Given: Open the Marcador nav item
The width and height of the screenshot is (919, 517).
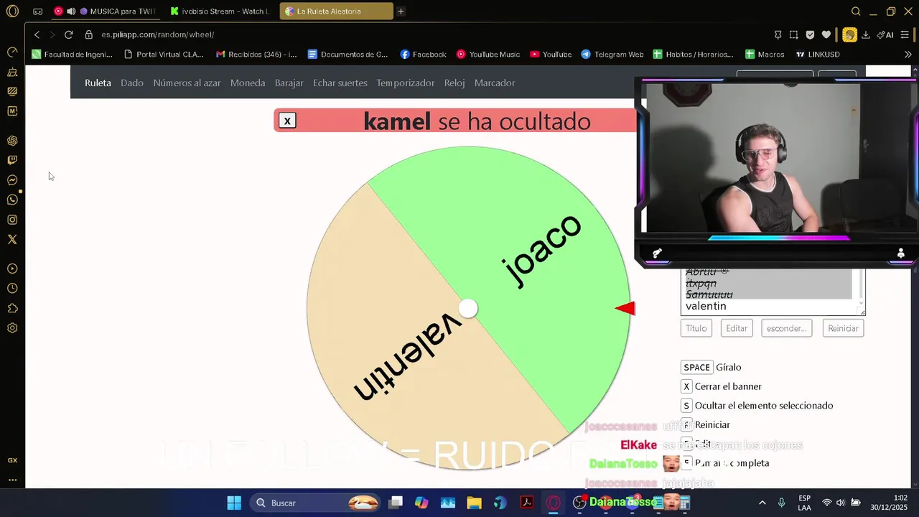Looking at the screenshot, I should click(x=495, y=83).
